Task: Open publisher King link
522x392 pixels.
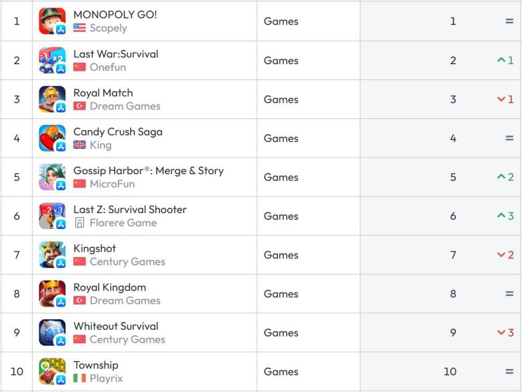Action: coord(100,145)
